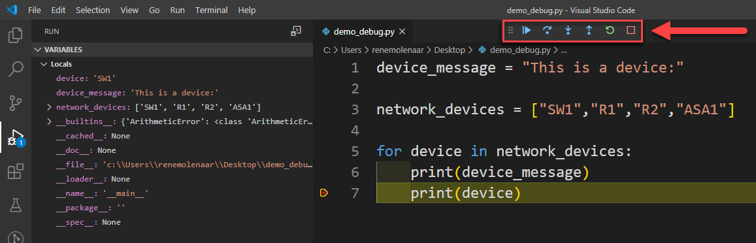Expand the network_devices variable

pyautogui.click(x=49, y=107)
